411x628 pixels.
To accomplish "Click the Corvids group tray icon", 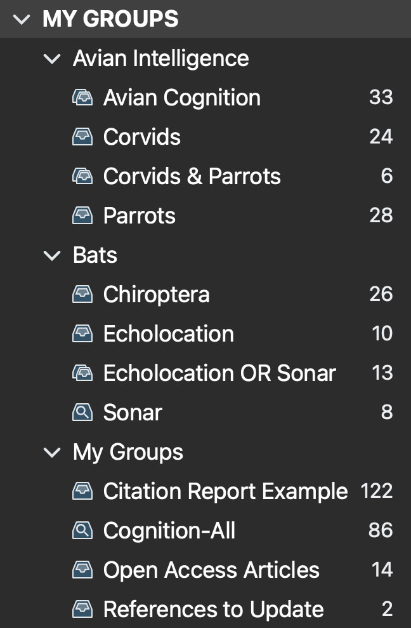I will click(x=82, y=137).
